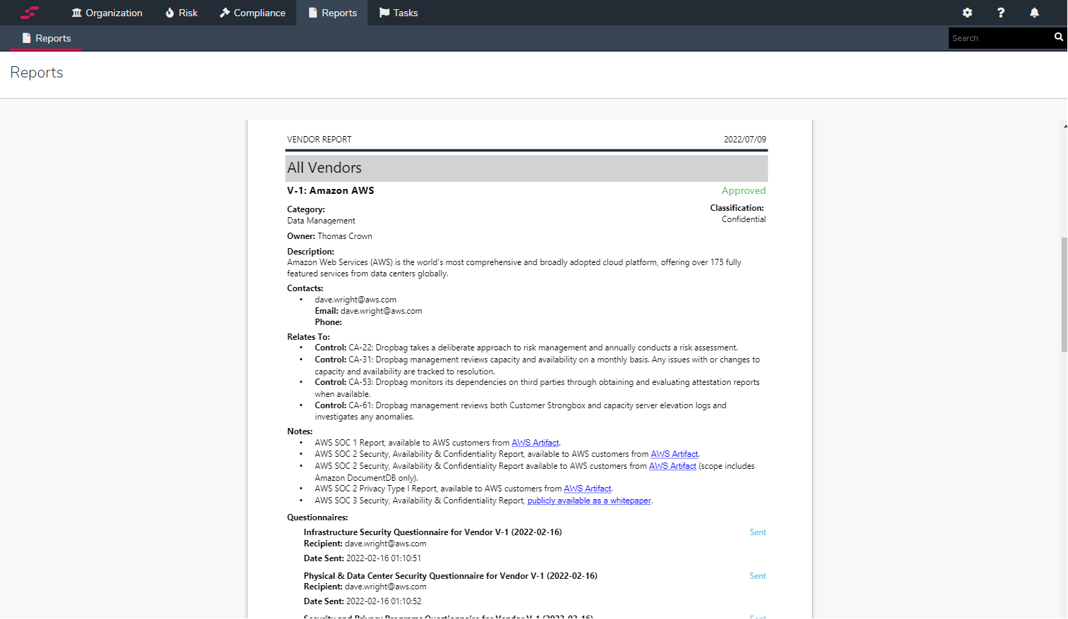The height and width of the screenshot is (619, 1068).
Task: Open AWS Artifact link for Privacy Type I Report
Action: click(x=587, y=489)
